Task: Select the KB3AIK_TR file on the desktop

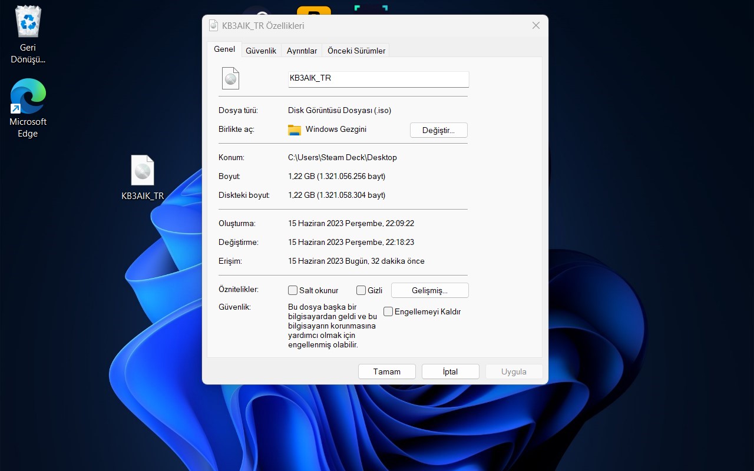Action: (143, 172)
